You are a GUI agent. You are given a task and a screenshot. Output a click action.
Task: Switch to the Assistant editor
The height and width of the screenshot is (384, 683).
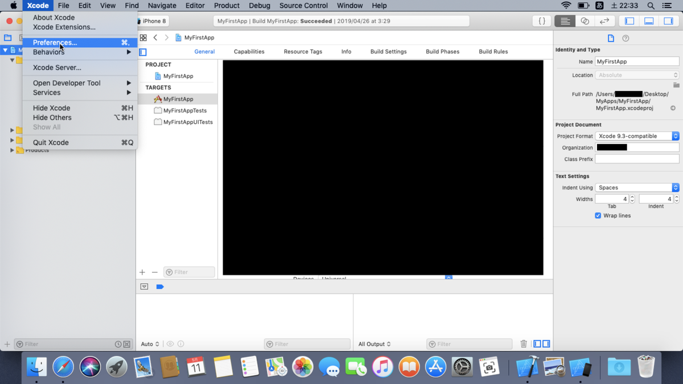(x=585, y=21)
